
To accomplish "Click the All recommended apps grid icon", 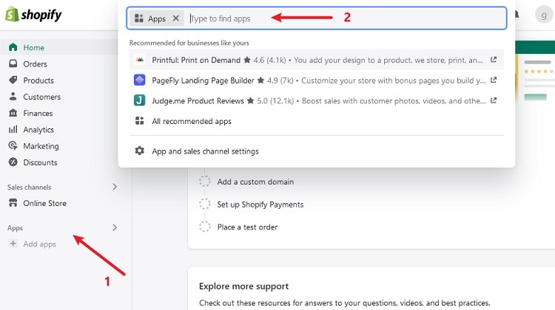I will pyautogui.click(x=139, y=121).
